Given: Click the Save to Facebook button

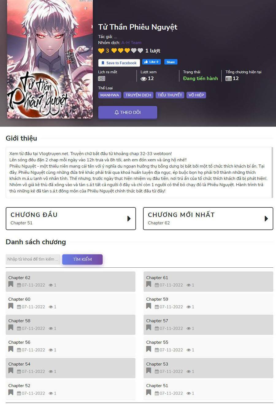Looking at the screenshot, I should [119, 63].
